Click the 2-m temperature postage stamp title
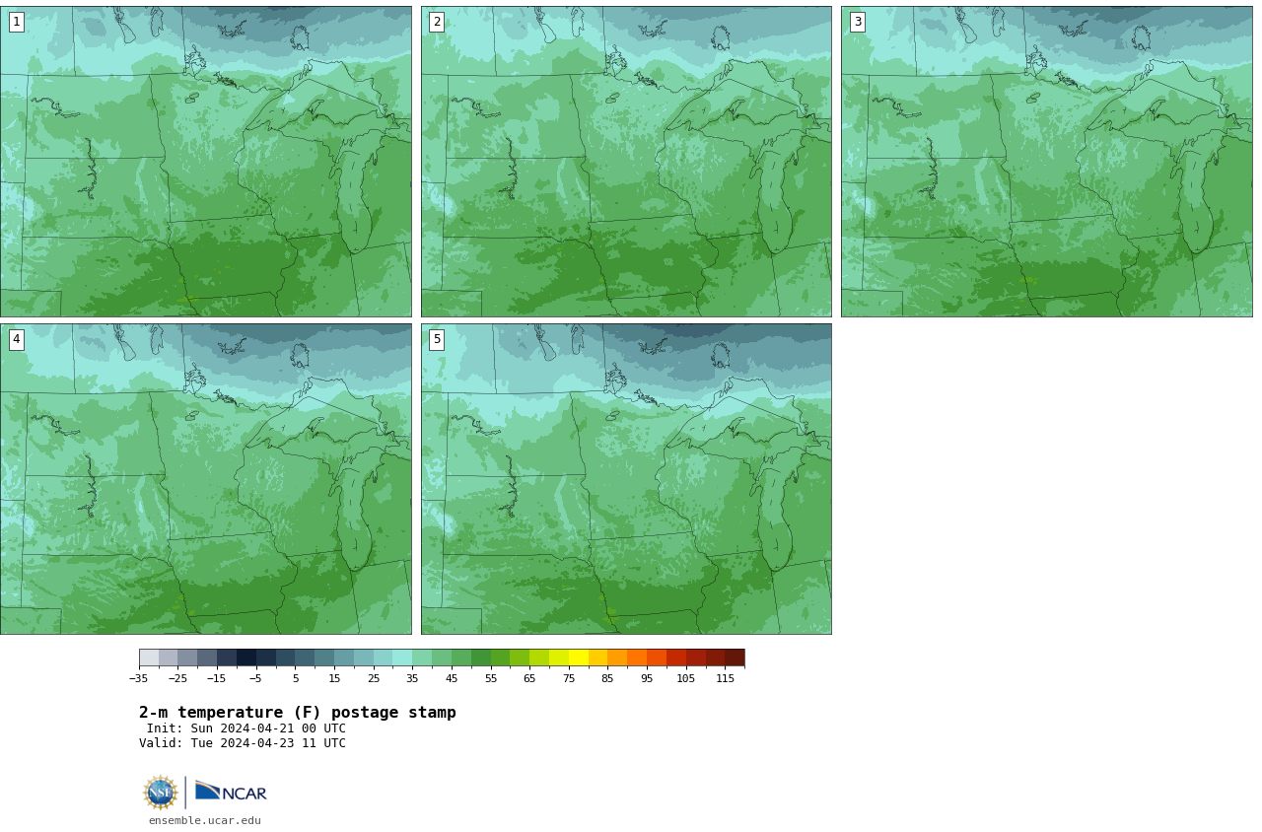This screenshot has width=1262, height=832. (298, 712)
